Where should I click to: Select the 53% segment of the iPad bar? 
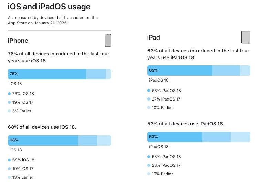tap(175, 137)
